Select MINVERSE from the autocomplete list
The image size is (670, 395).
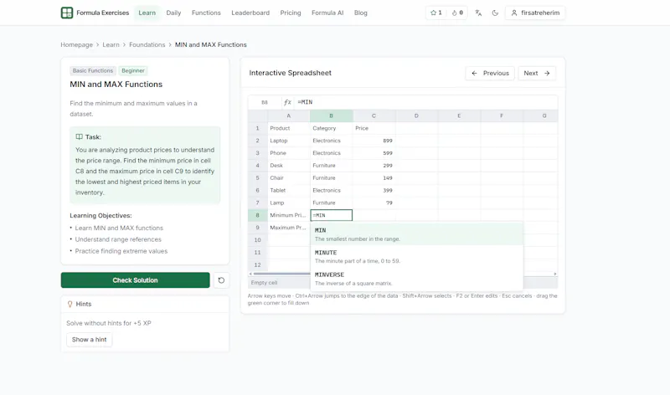[x=416, y=279]
